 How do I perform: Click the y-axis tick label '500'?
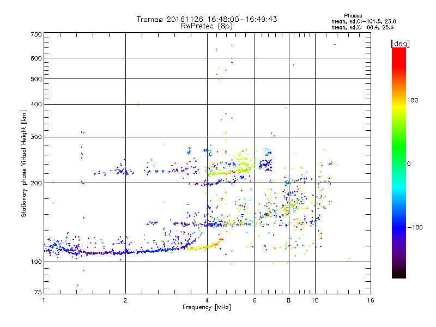pos(36,79)
